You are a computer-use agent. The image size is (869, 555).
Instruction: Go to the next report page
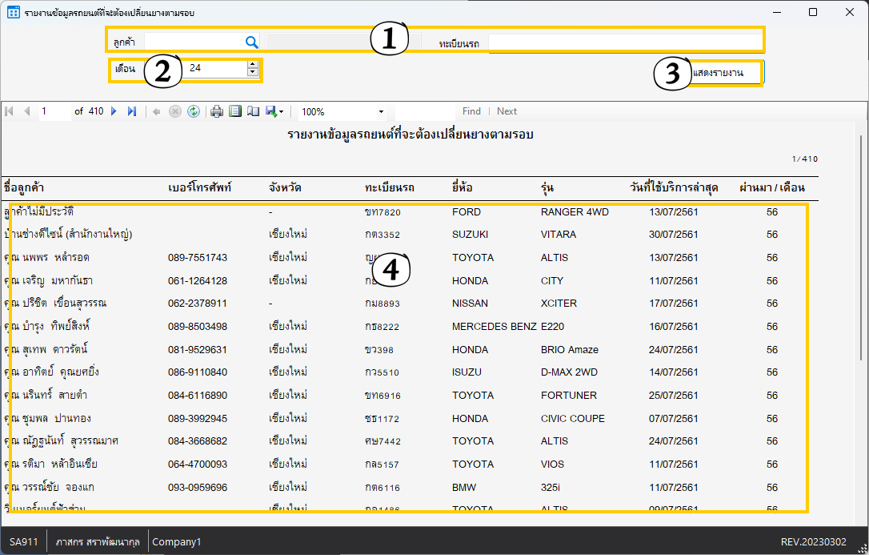(x=114, y=111)
